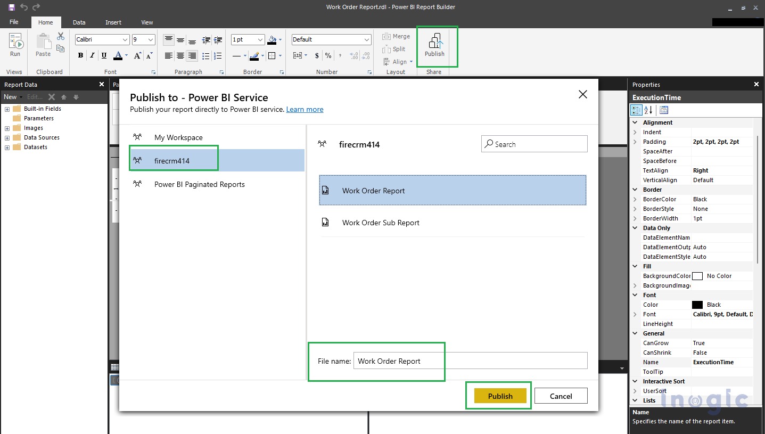Open the Learn more link
Viewport: 765px width, 434px height.
tap(305, 109)
